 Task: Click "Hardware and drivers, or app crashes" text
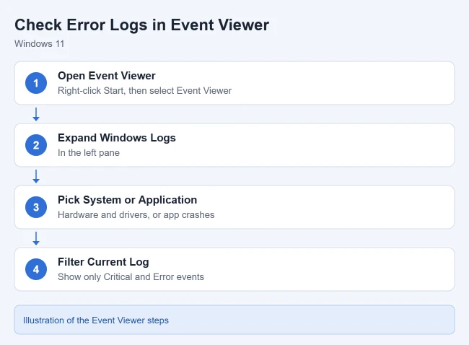136,215
